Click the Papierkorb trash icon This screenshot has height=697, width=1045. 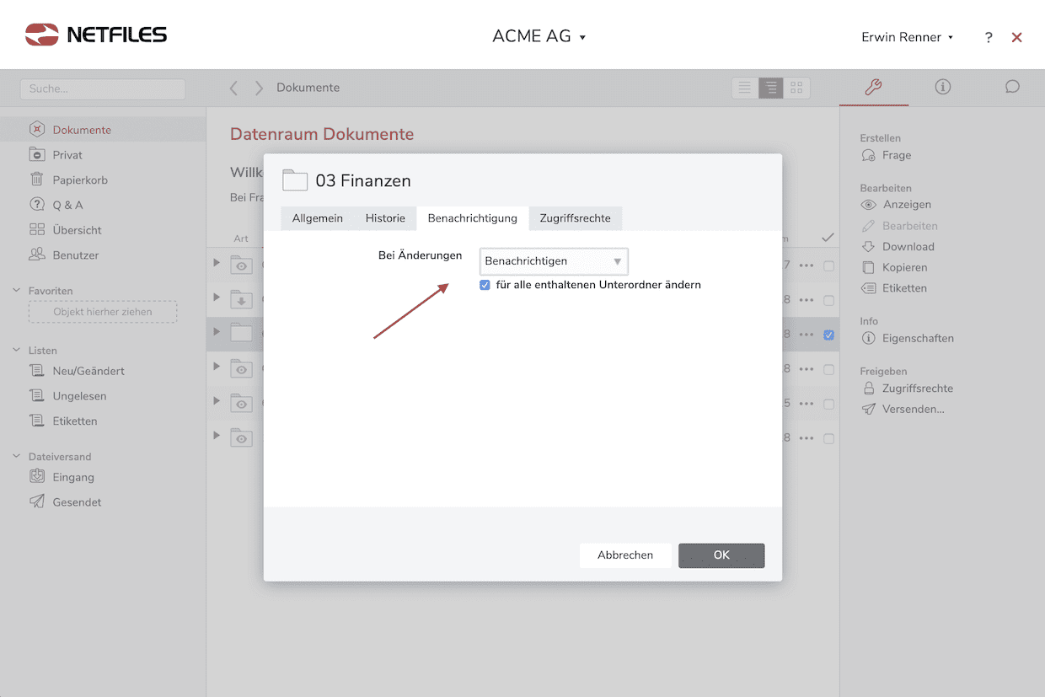pyautogui.click(x=37, y=180)
